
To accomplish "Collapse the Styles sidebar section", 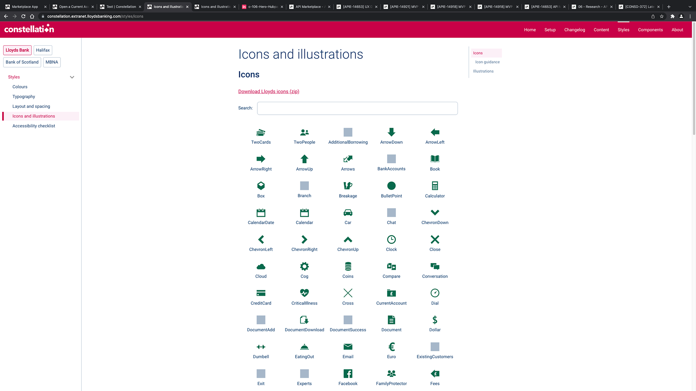I will click(72, 77).
